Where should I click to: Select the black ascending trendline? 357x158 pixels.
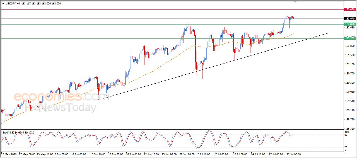coord(213,66)
